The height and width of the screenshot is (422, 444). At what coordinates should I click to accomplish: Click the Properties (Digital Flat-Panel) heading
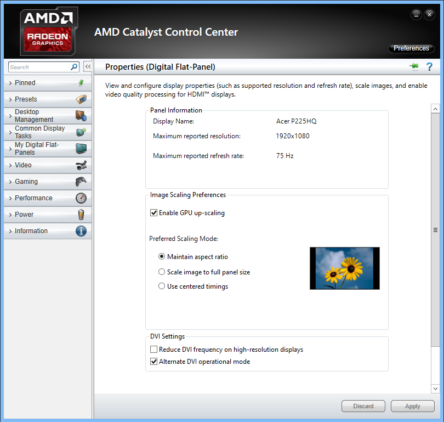(x=160, y=67)
